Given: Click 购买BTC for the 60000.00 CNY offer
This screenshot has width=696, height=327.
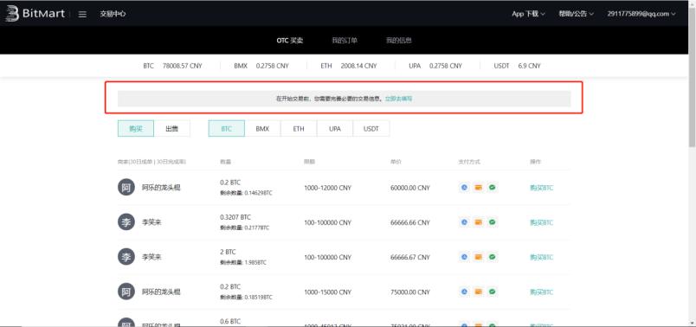Looking at the screenshot, I should (542, 188).
